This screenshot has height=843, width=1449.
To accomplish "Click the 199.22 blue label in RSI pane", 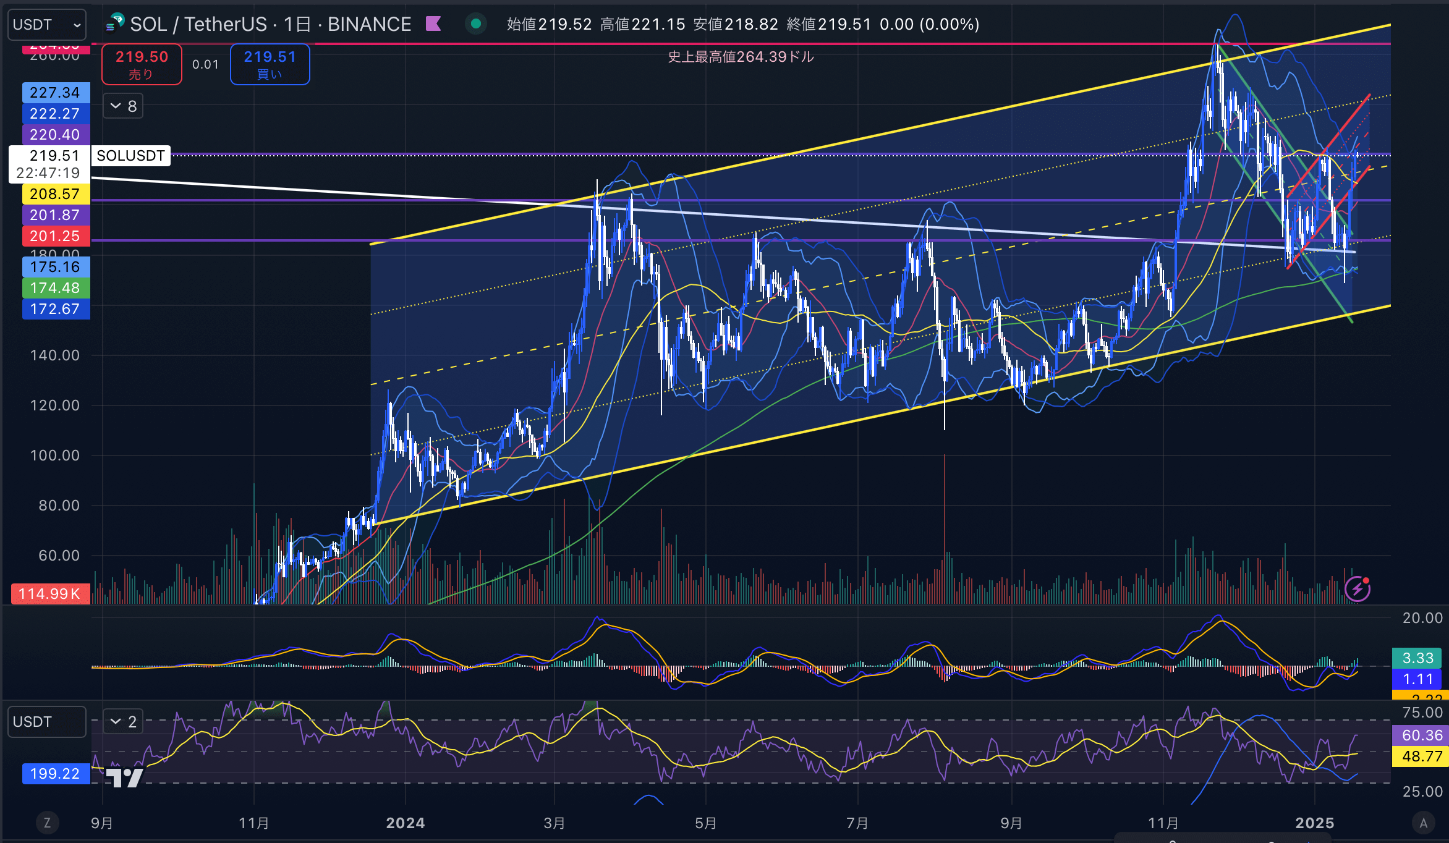I will [56, 774].
